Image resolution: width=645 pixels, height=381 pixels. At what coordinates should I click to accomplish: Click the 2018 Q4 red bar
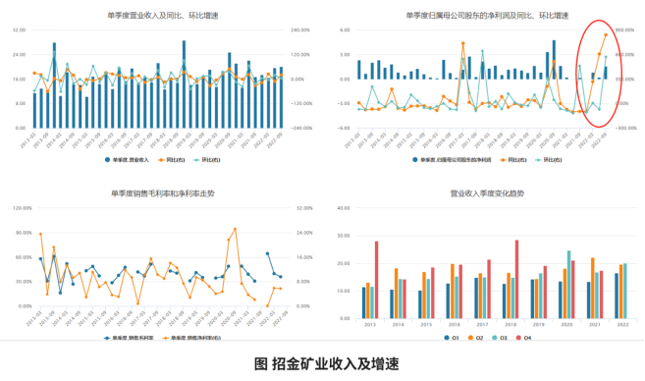[x=516, y=280]
